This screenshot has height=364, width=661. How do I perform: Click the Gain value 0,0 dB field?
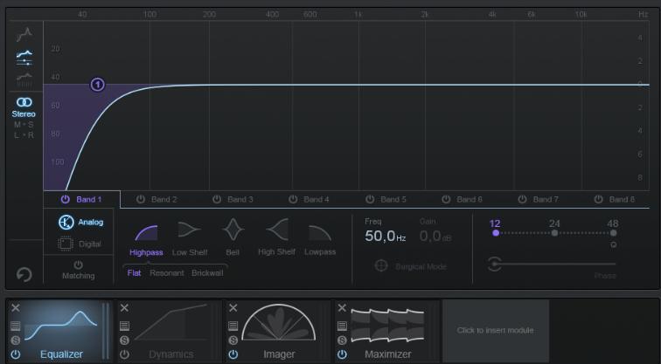[x=435, y=236]
